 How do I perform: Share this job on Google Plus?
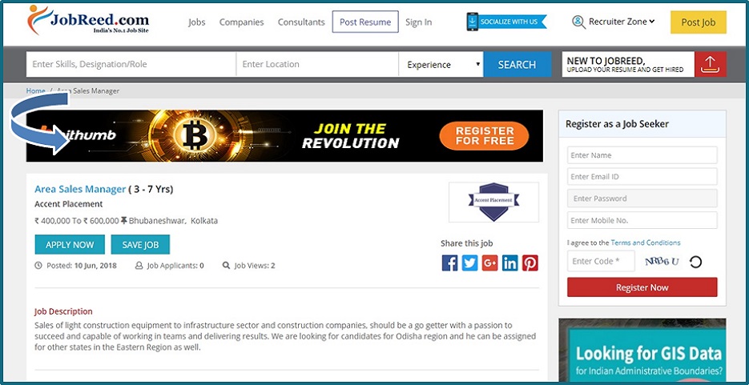tap(489, 263)
